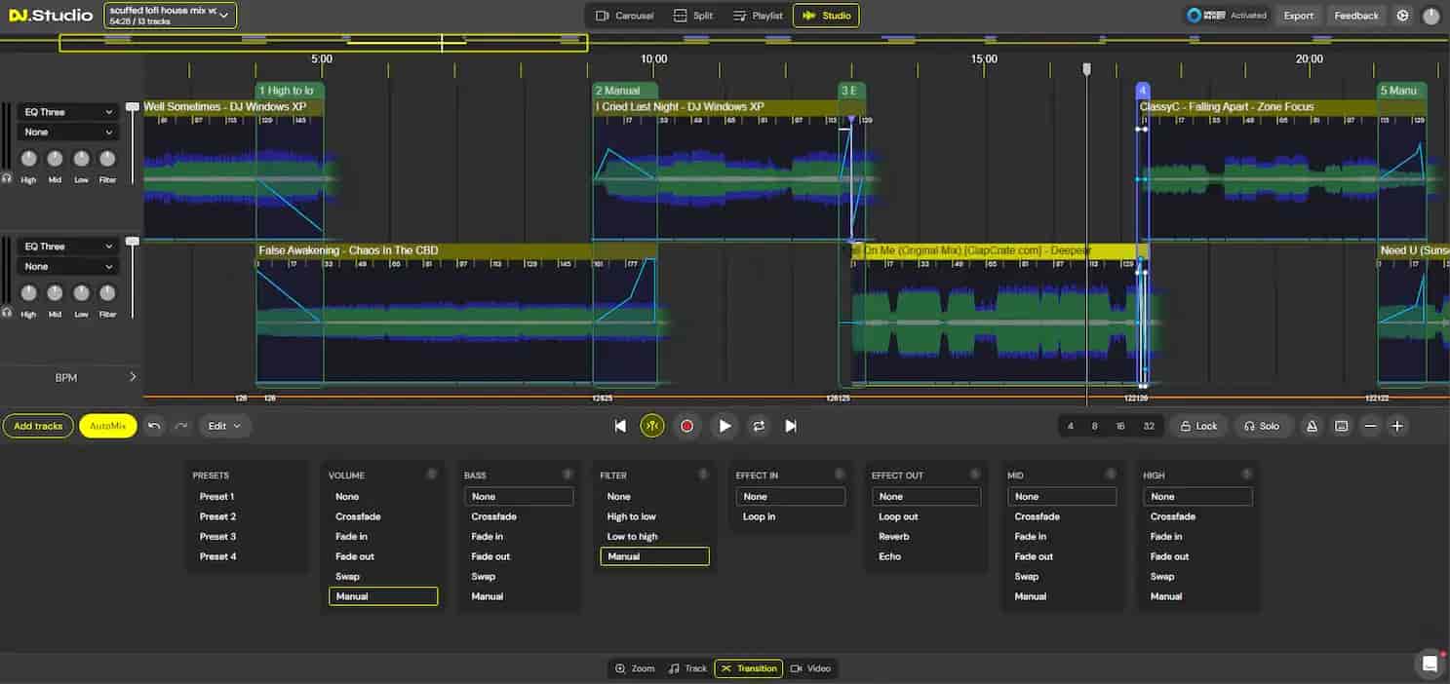Expand the Edit menu
Screen dimensions: 1450x684
(x=223, y=426)
